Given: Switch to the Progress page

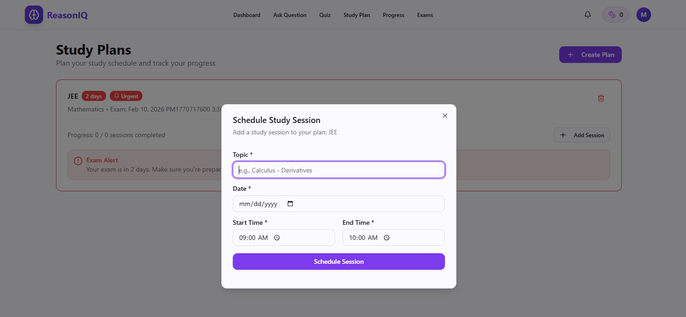Looking at the screenshot, I should click(x=393, y=15).
